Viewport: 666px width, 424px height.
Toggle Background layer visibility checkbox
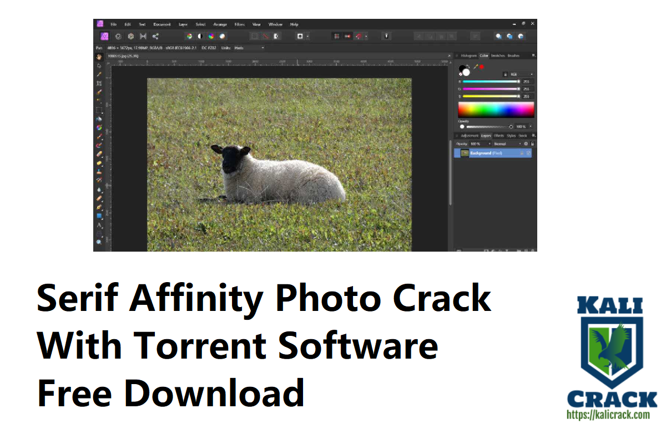(528, 153)
